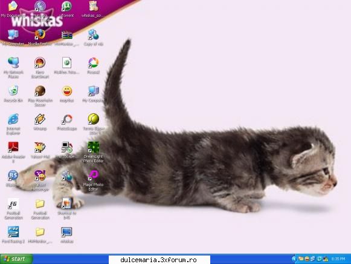Launch DreamLight Photo Editor
This screenshot has height=264, width=351.
tap(94, 147)
